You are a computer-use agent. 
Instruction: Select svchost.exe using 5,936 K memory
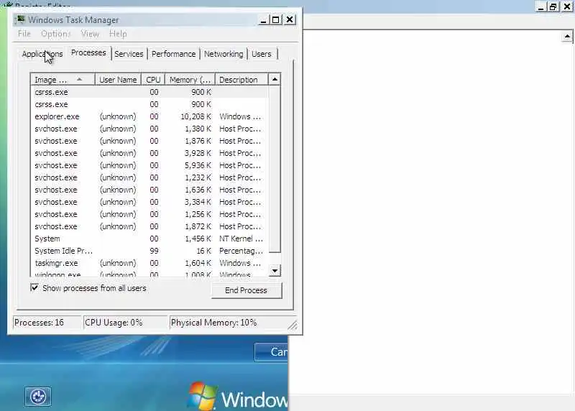pos(149,165)
